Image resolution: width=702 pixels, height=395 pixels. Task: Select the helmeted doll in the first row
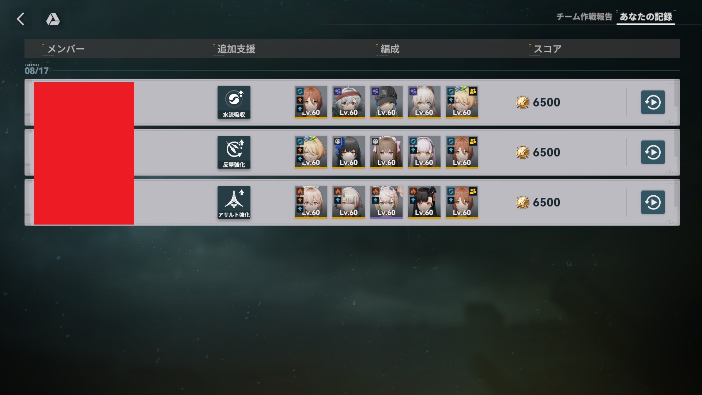coord(386,102)
